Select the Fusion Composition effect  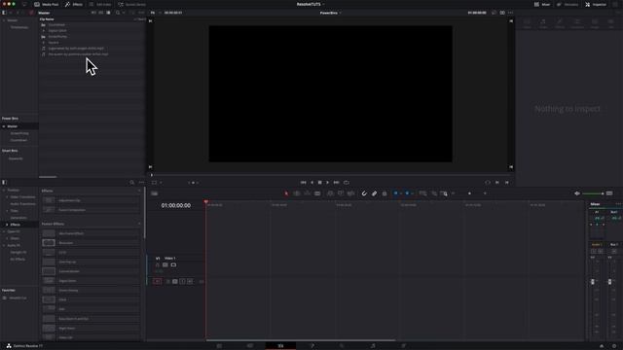91,210
